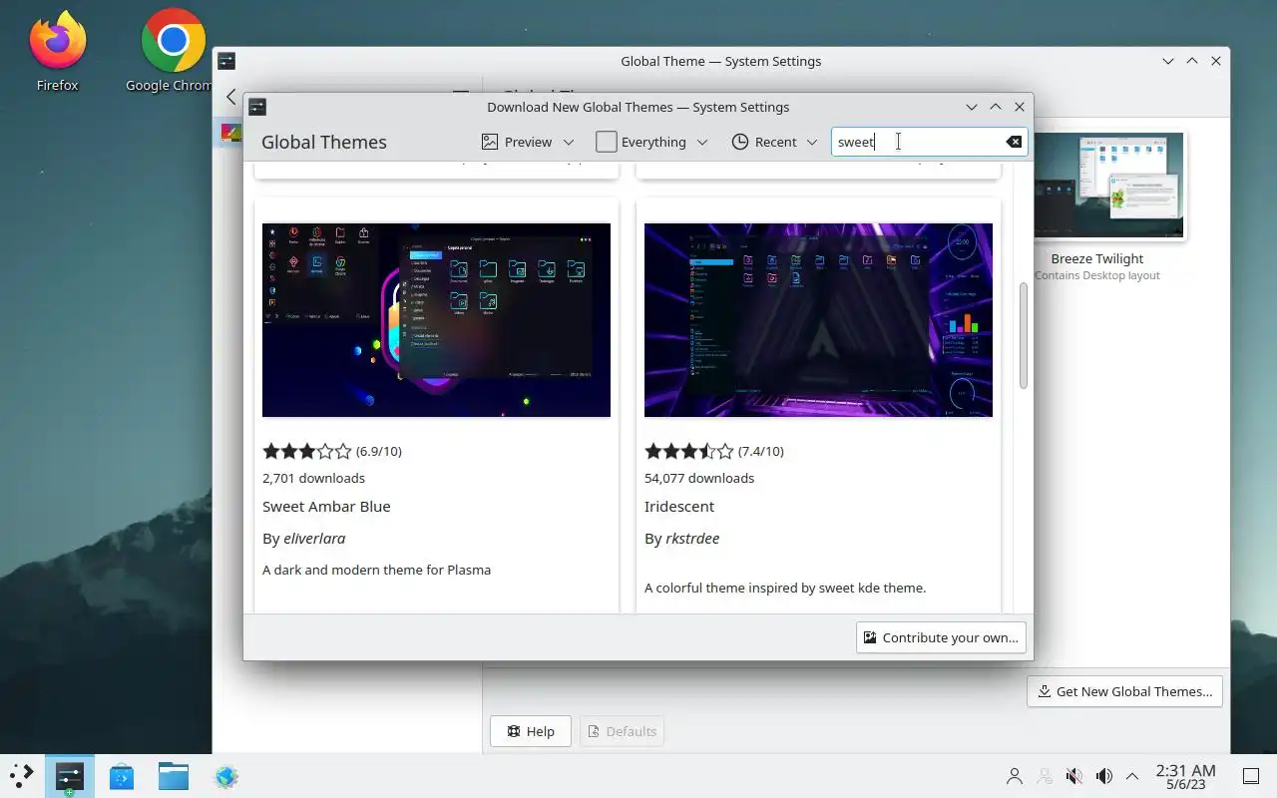Image resolution: width=1277 pixels, height=798 pixels.
Task: Open the 2:31 AM clock in panel
Action: [1185, 776]
